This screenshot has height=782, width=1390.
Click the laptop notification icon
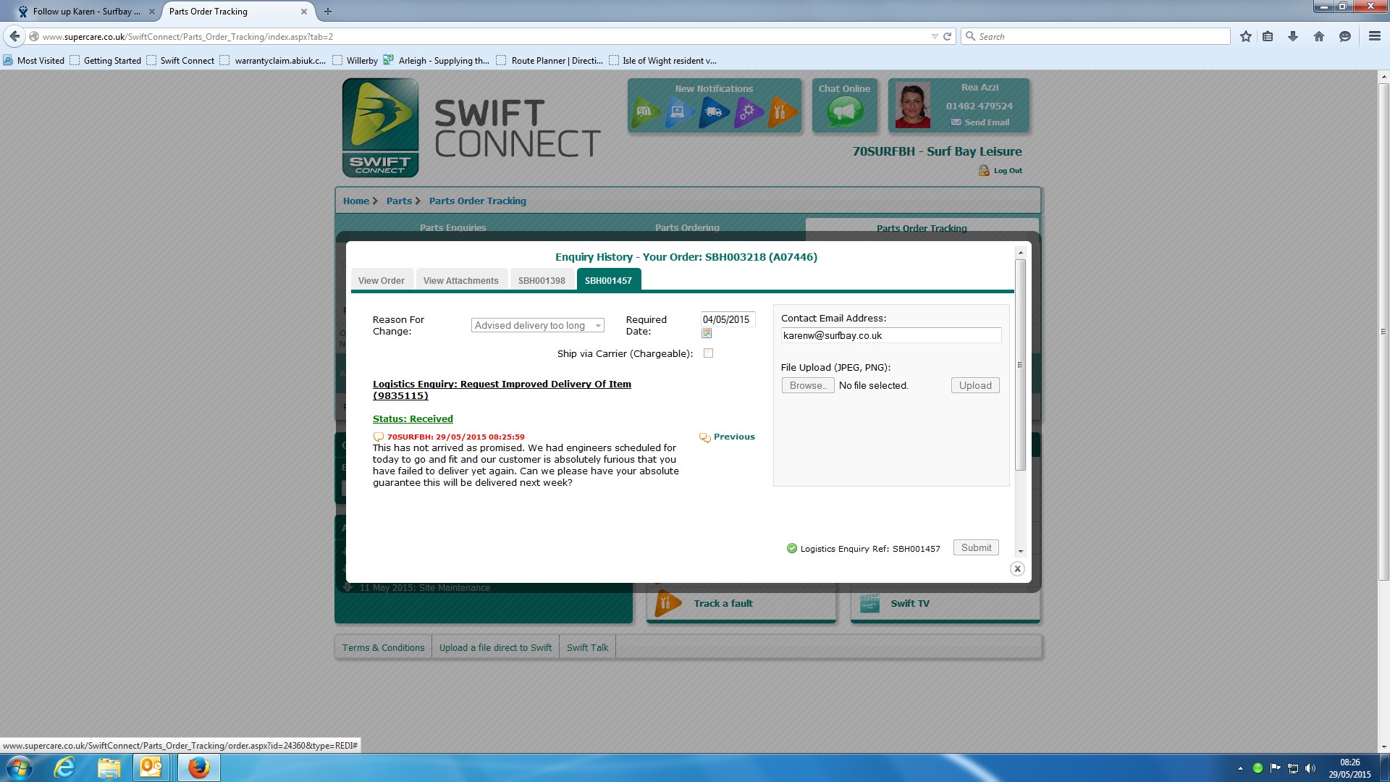(679, 112)
